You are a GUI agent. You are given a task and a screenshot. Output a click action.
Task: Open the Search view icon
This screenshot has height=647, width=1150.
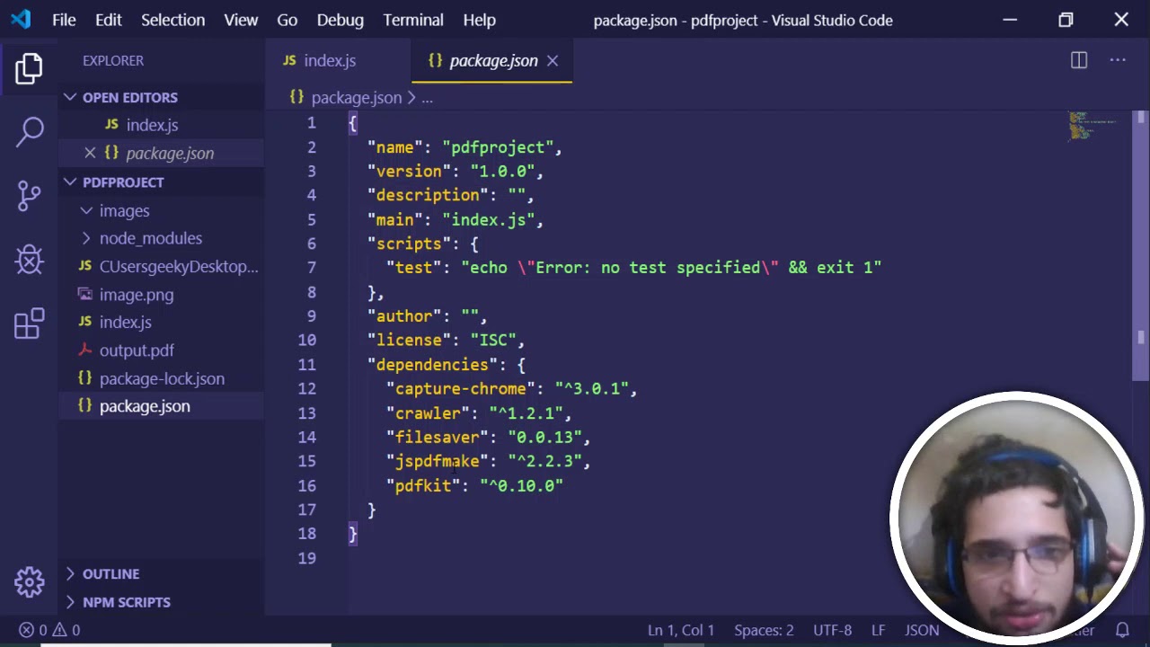(29, 131)
